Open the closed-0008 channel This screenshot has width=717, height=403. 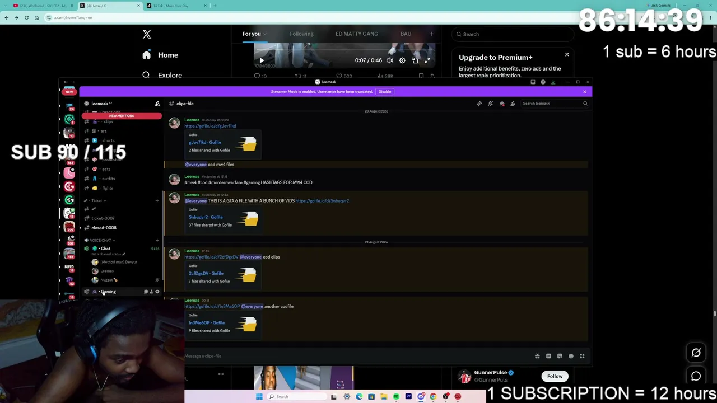tap(121, 228)
